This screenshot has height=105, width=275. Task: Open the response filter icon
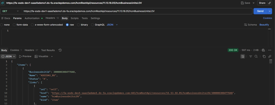(x=251, y=56)
